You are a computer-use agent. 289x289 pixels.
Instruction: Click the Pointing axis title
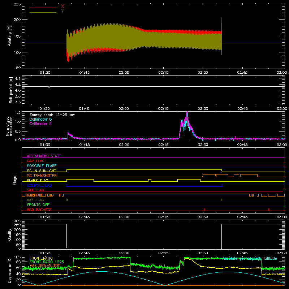[x=10, y=36]
